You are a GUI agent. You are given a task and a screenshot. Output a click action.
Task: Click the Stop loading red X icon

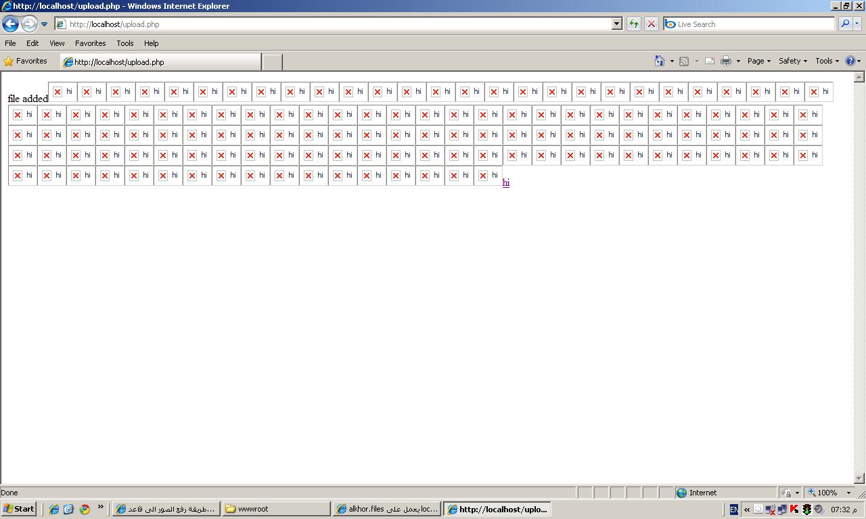(x=651, y=24)
